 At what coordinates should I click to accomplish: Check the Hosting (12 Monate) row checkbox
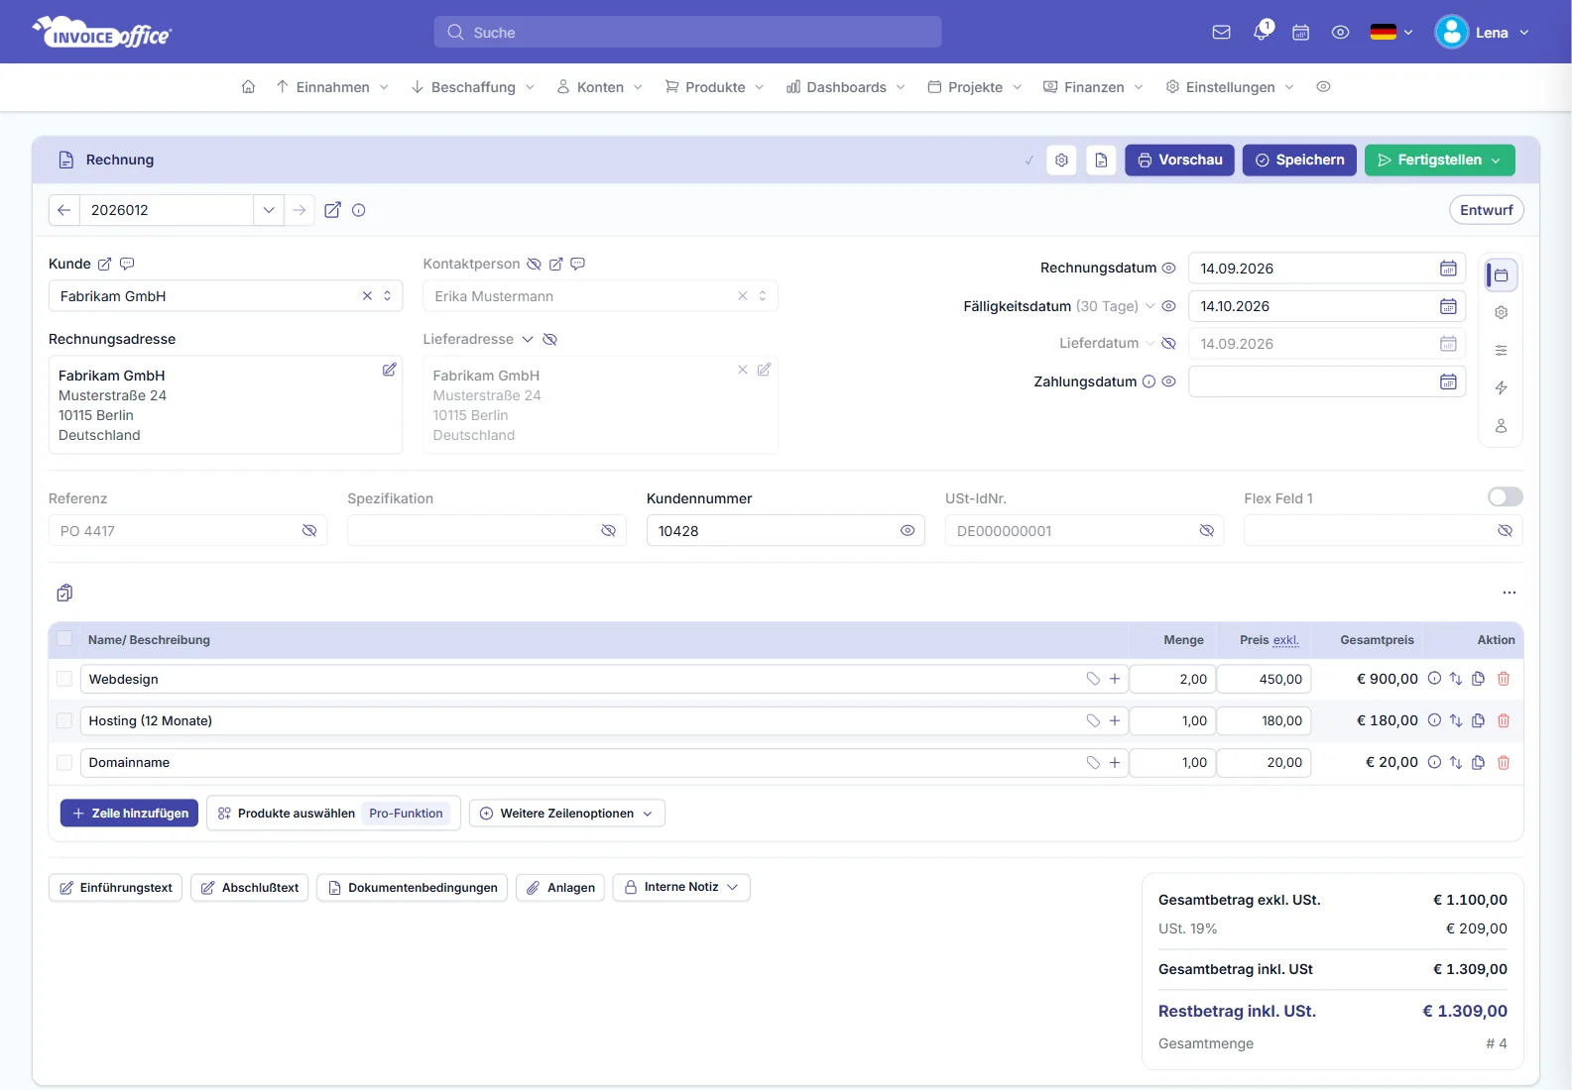[64, 720]
